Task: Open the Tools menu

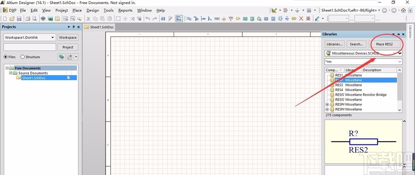Action: pyautogui.click(x=108, y=10)
